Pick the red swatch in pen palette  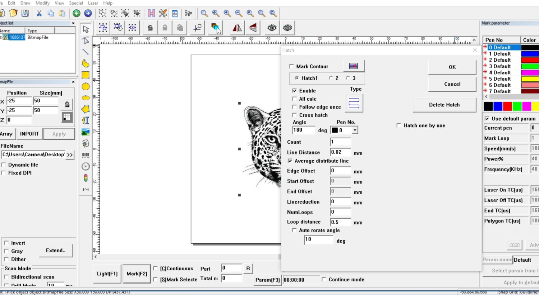click(x=507, y=106)
